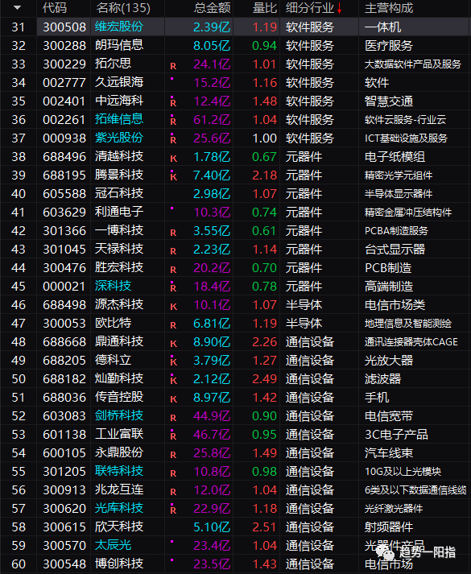Select stock name 拓维信息
471x574 pixels.
pos(119,119)
